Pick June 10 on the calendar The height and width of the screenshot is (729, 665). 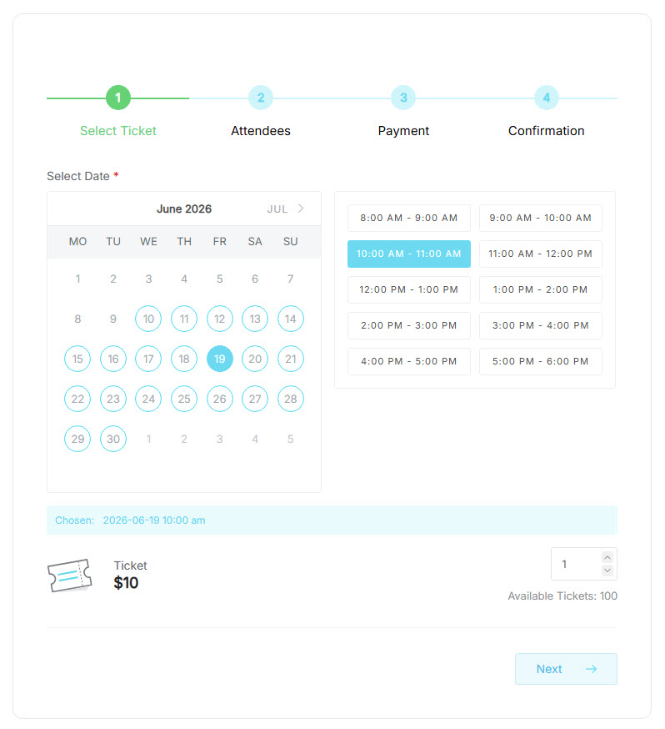coord(148,319)
